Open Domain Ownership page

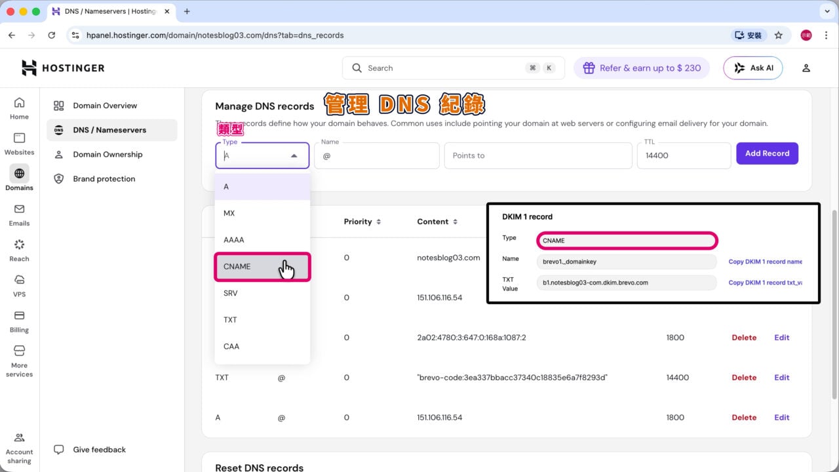[111, 154]
